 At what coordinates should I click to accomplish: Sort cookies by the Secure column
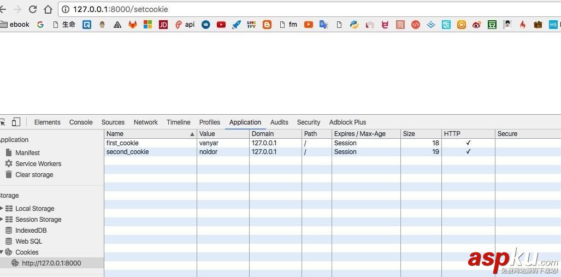click(x=528, y=134)
